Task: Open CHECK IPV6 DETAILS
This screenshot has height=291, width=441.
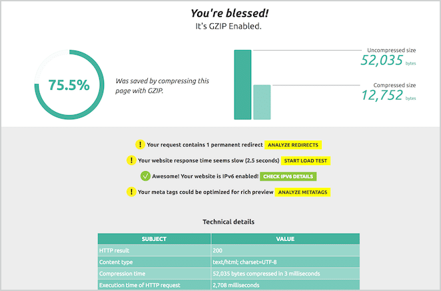Action: pyautogui.click(x=288, y=176)
